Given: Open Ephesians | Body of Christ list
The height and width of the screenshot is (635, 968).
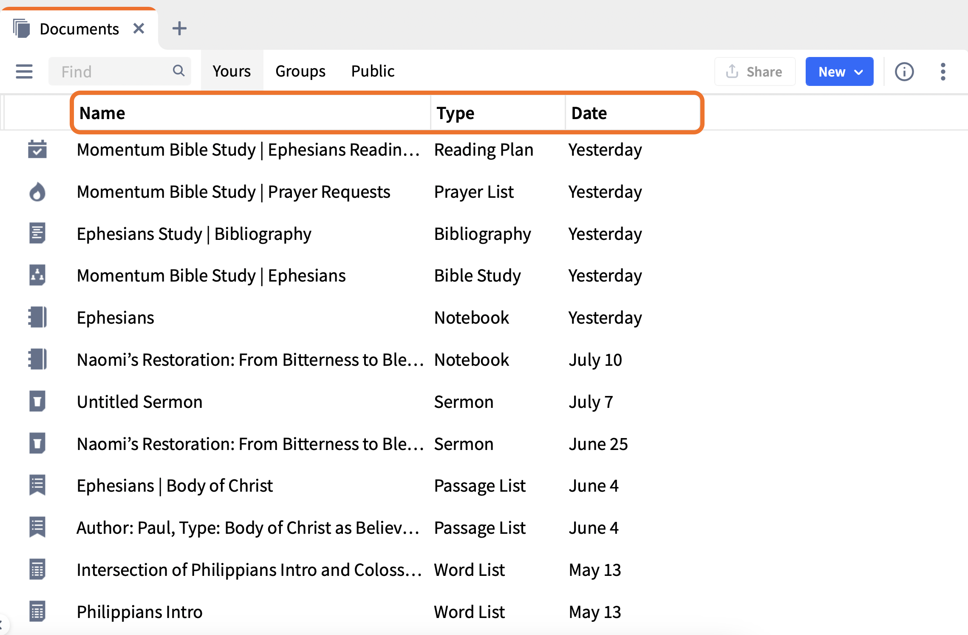Looking at the screenshot, I should tap(175, 486).
